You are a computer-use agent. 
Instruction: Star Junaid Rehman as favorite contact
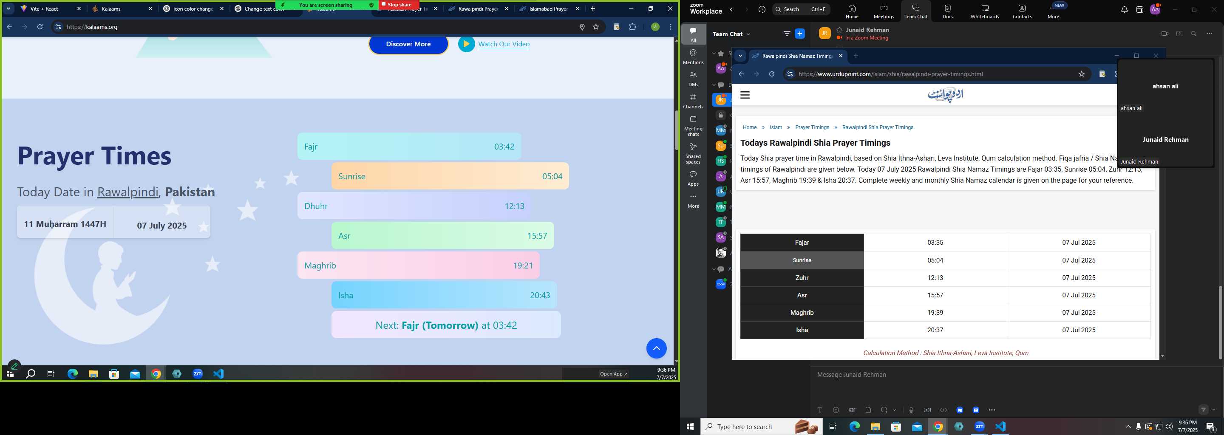[840, 29]
